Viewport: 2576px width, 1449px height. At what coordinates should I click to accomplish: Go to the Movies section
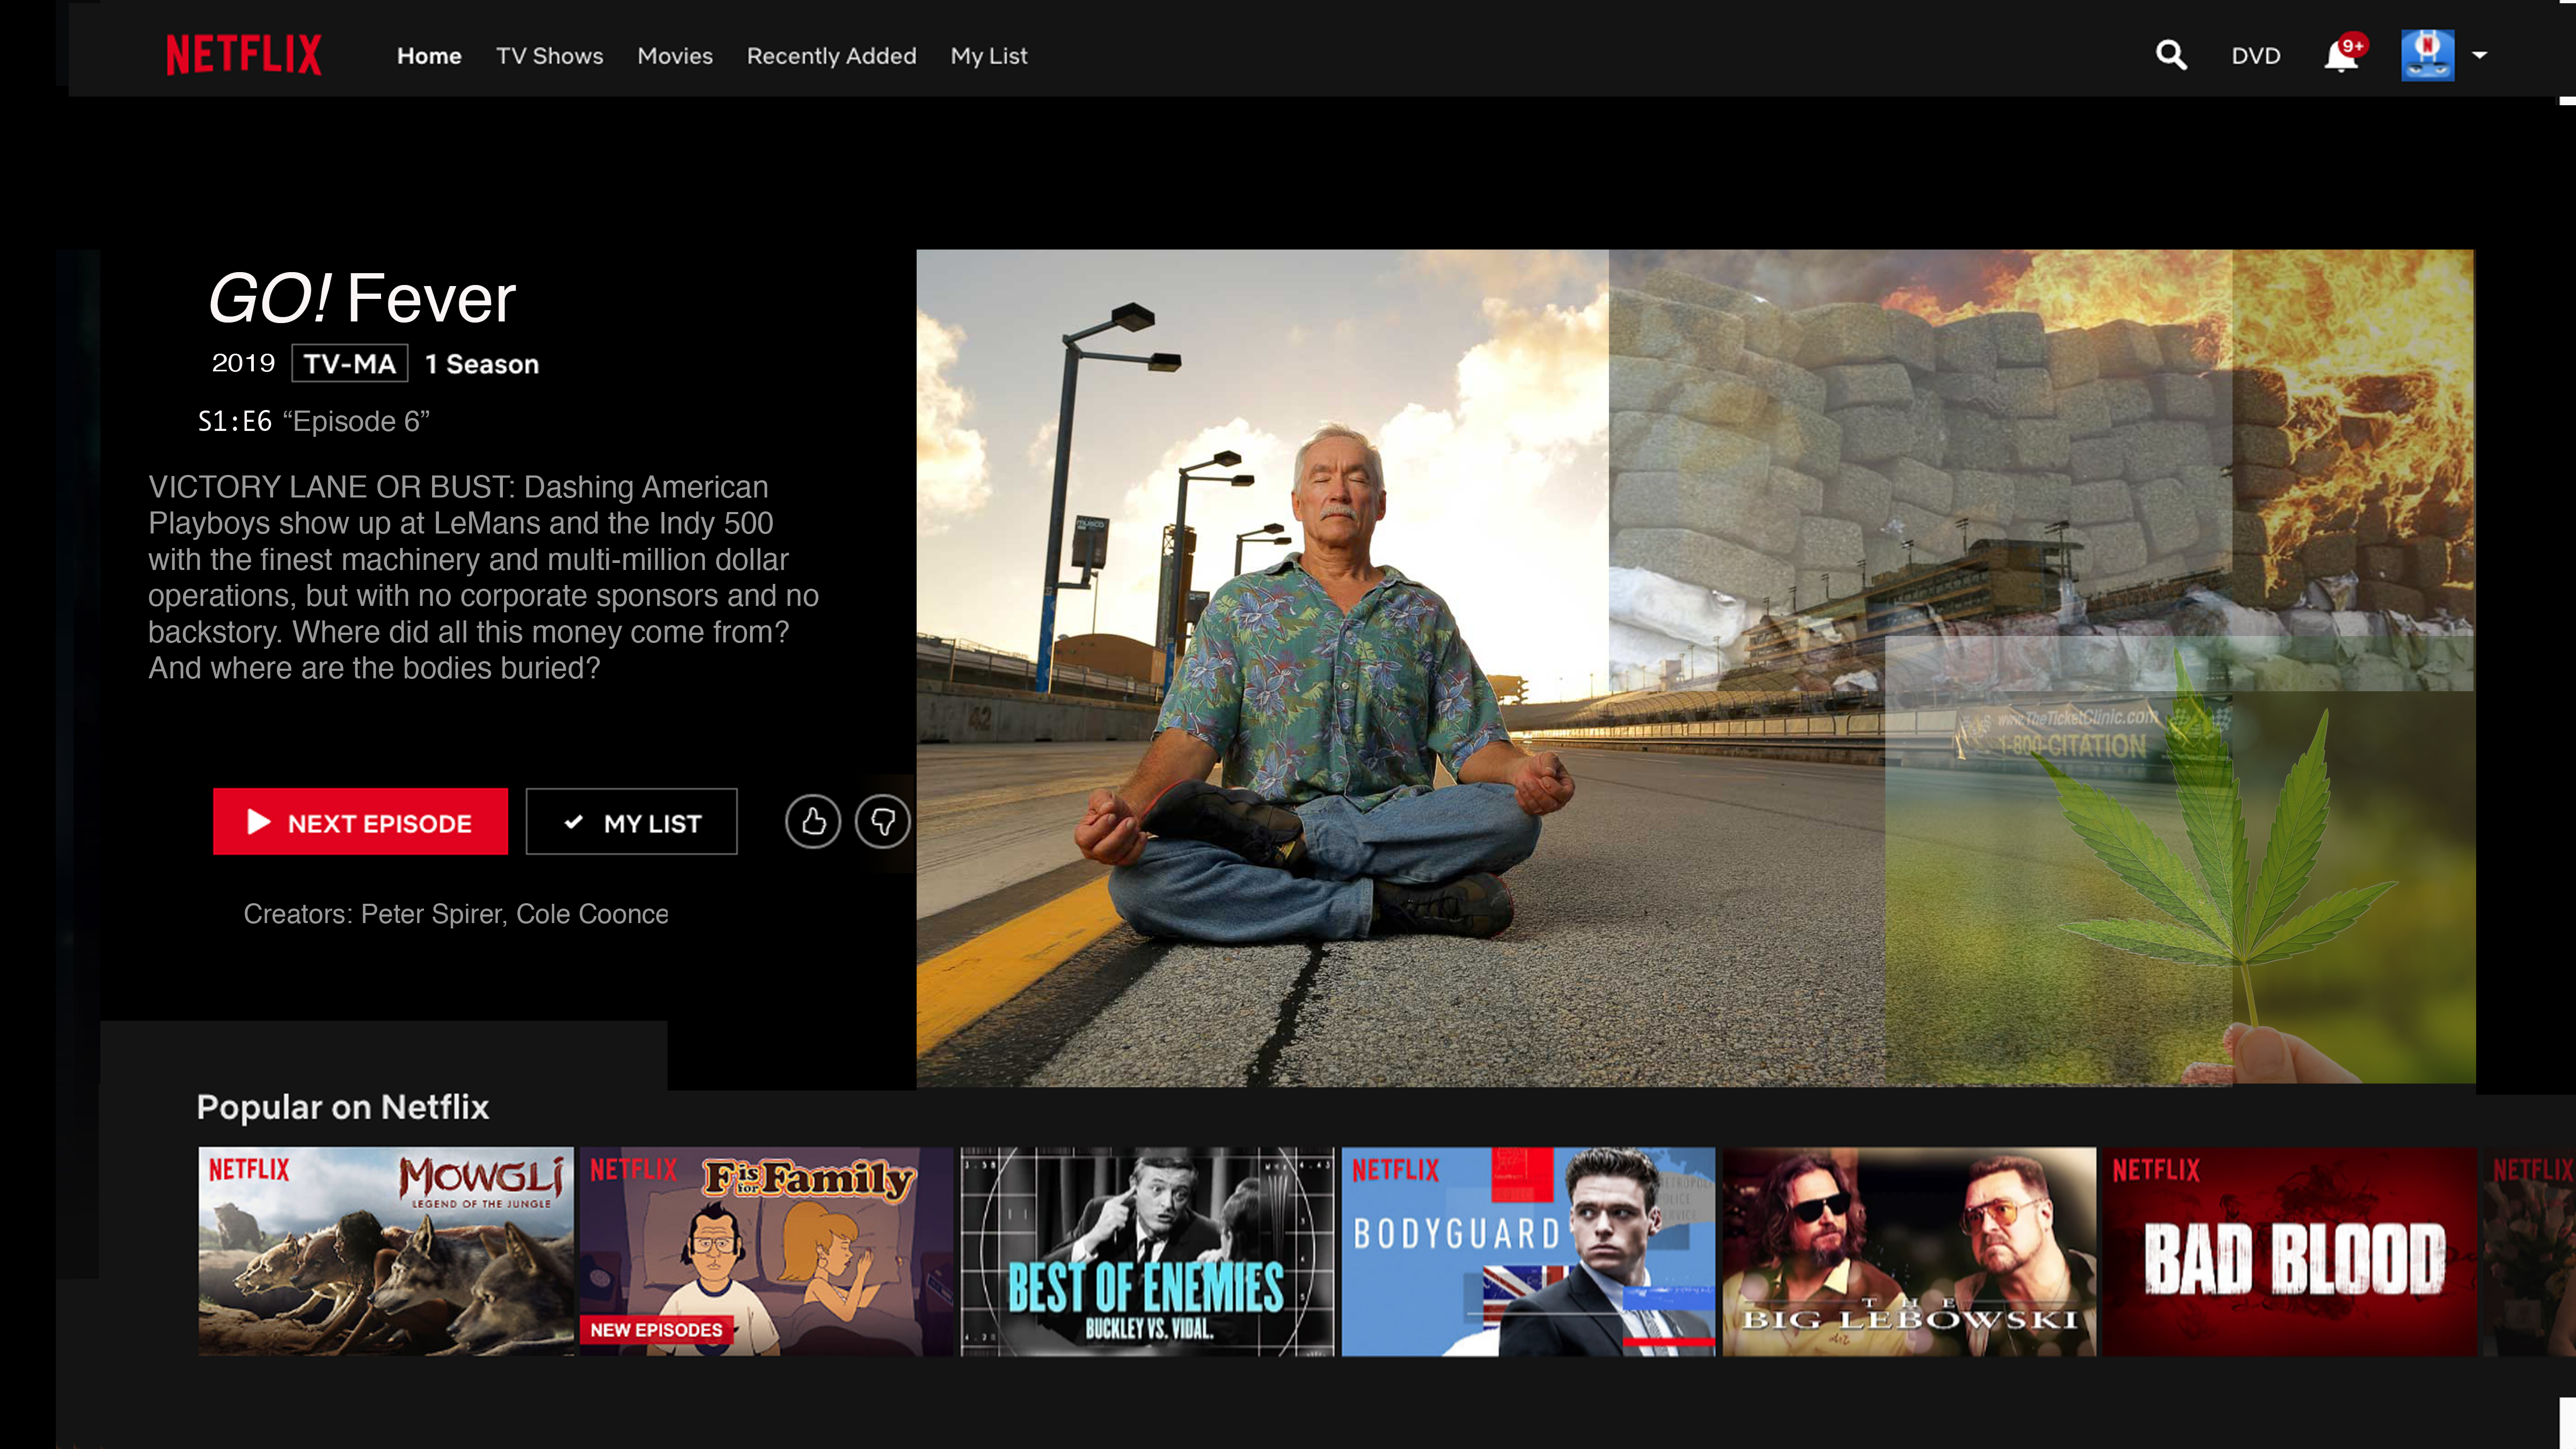coord(675,56)
